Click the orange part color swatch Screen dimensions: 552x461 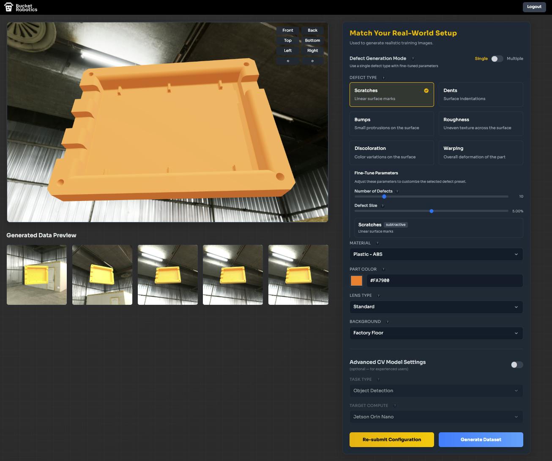(356, 280)
